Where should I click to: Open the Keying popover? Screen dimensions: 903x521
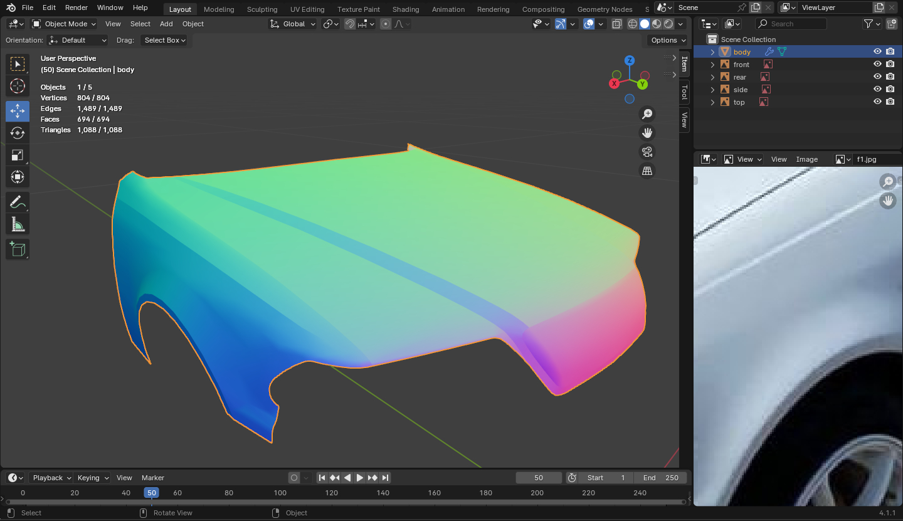(x=92, y=478)
